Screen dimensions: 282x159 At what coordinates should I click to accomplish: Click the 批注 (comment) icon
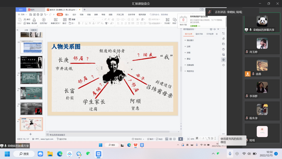tap(160, 139)
